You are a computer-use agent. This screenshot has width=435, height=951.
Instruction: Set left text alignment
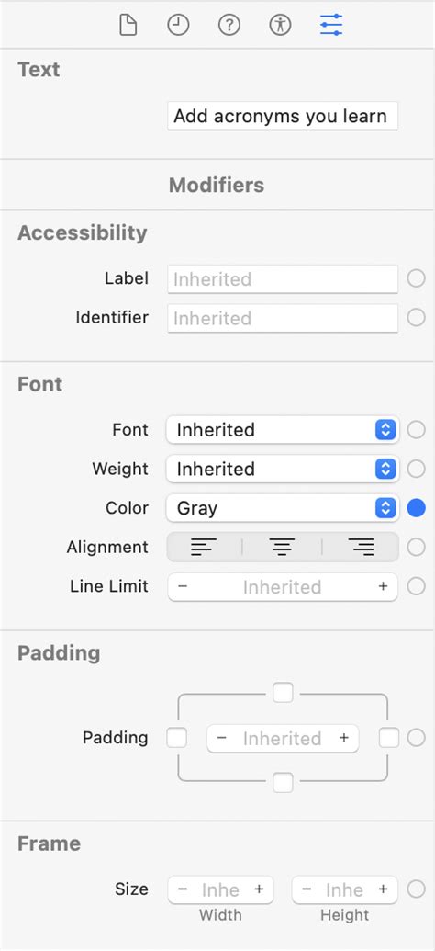tap(204, 547)
